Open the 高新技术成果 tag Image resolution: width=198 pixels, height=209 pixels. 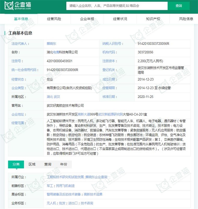click(93, 194)
